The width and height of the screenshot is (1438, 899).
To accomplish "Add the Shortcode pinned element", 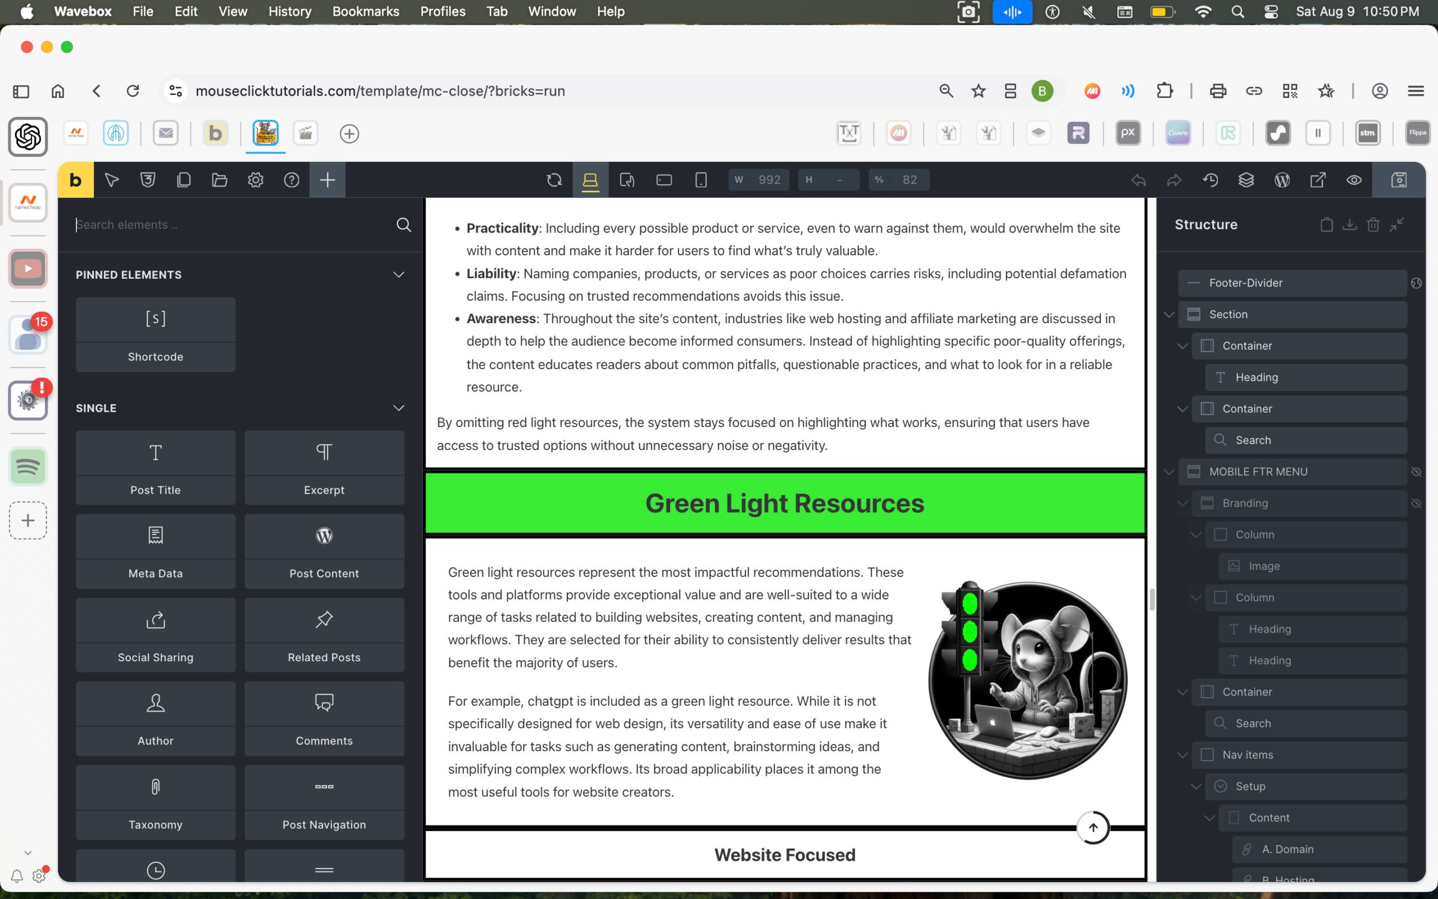I will pos(156,334).
